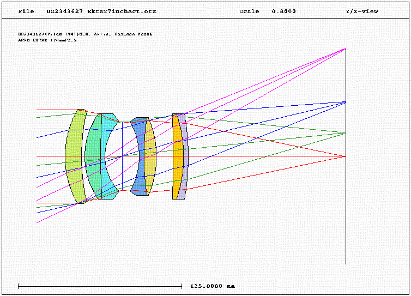Viewport: 411px width, 296px height.
Task: Select the yellow-green front lens element
Action: 73,156
